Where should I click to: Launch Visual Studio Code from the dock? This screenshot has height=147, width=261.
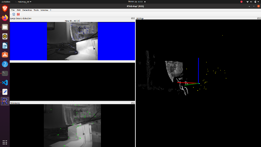coord(5,83)
